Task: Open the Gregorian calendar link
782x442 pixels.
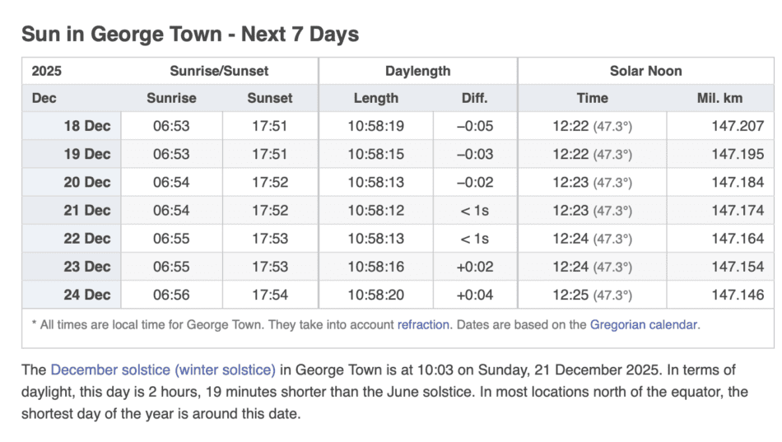Action: click(644, 324)
